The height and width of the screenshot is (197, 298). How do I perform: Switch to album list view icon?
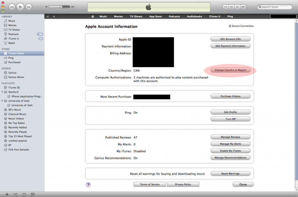coord(231,7)
